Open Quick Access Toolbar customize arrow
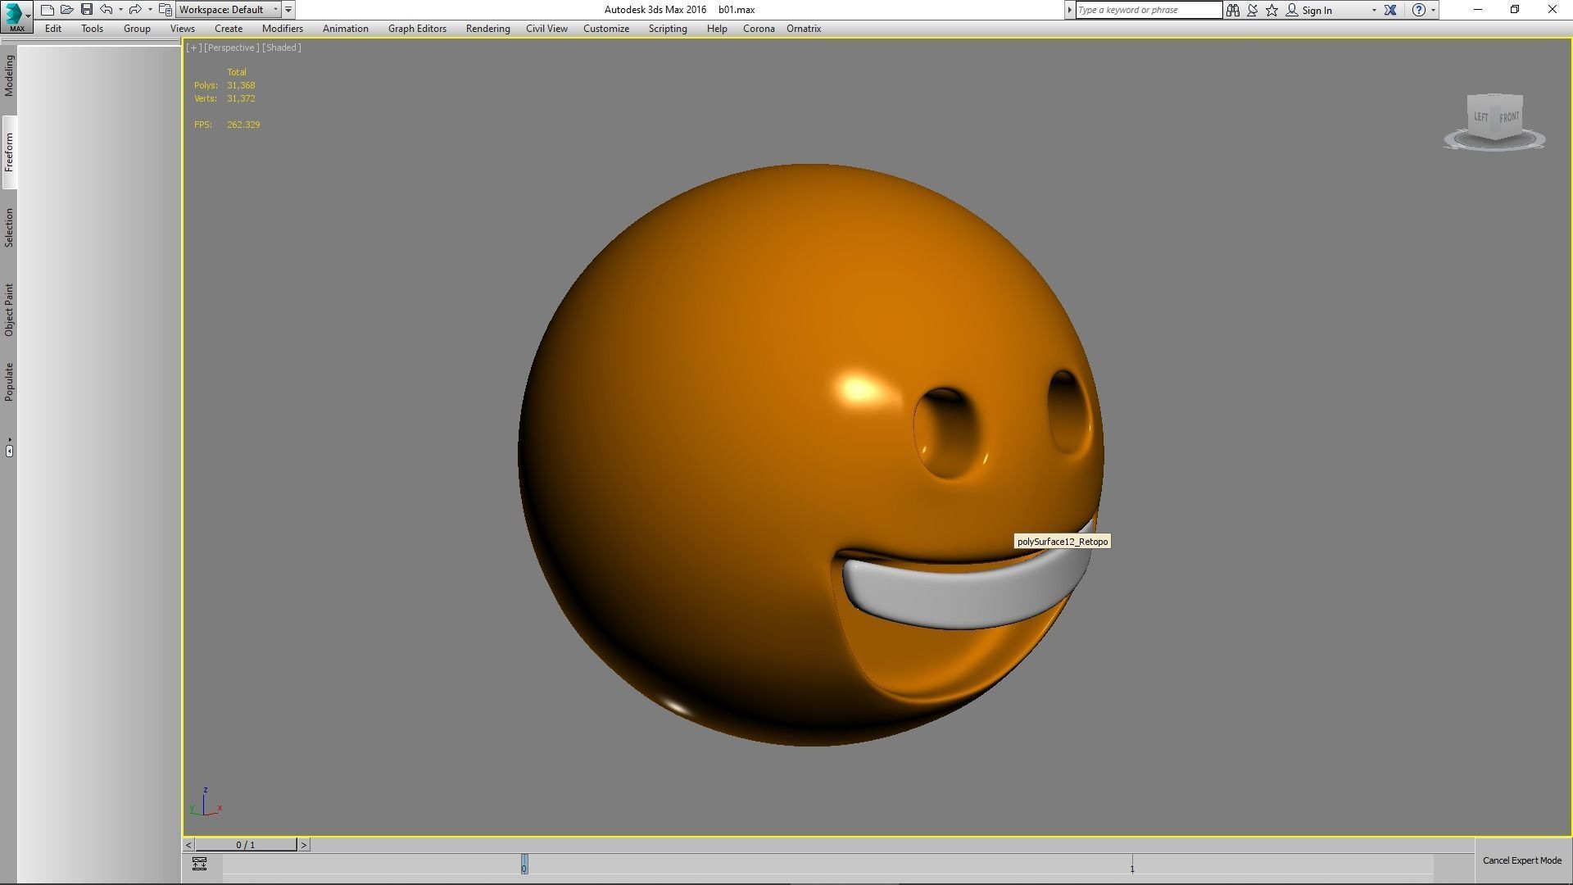The image size is (1573, 885). (288, 10)
